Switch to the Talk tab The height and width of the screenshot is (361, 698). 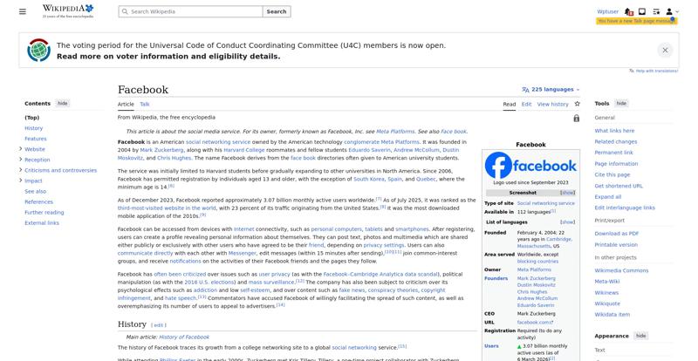tap(145, 104)
